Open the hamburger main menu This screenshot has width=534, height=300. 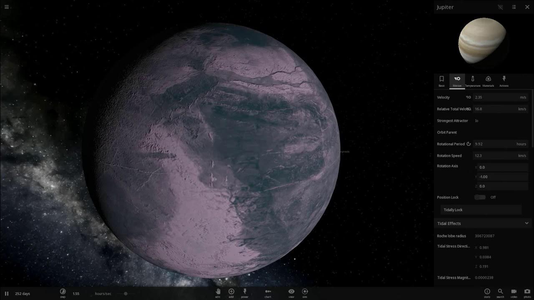click(6, 7)
